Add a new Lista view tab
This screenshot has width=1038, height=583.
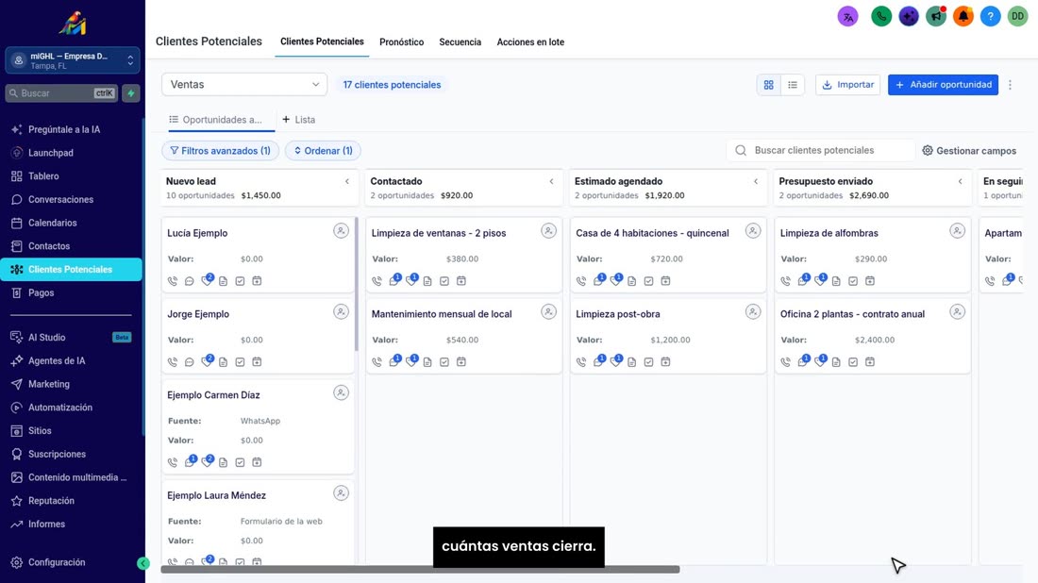(298, 120)
